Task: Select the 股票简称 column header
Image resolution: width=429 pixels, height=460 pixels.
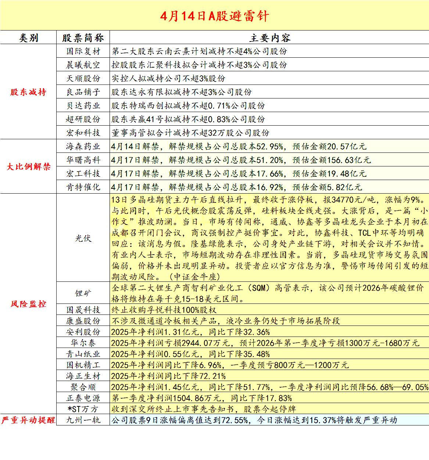Action: click(83, 37)
